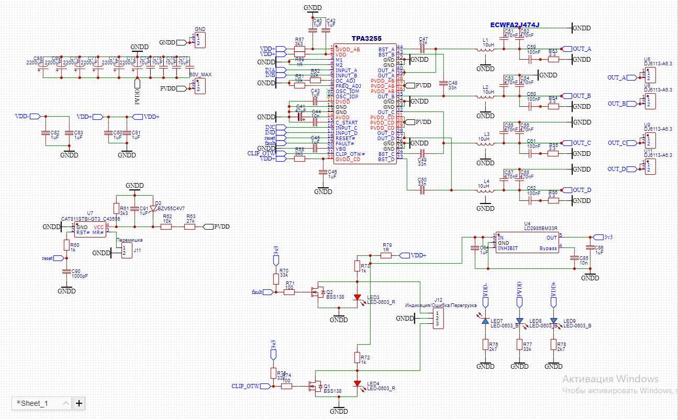Select the J12 three-pin indicator connector
Screen dimensions: 678x420
point(438,318)
